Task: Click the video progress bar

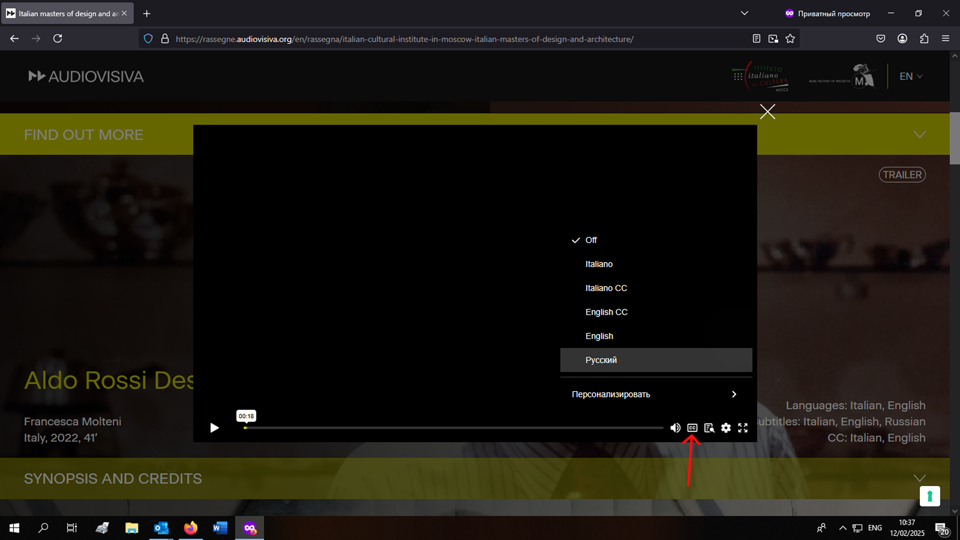Action: pos(452,428)
